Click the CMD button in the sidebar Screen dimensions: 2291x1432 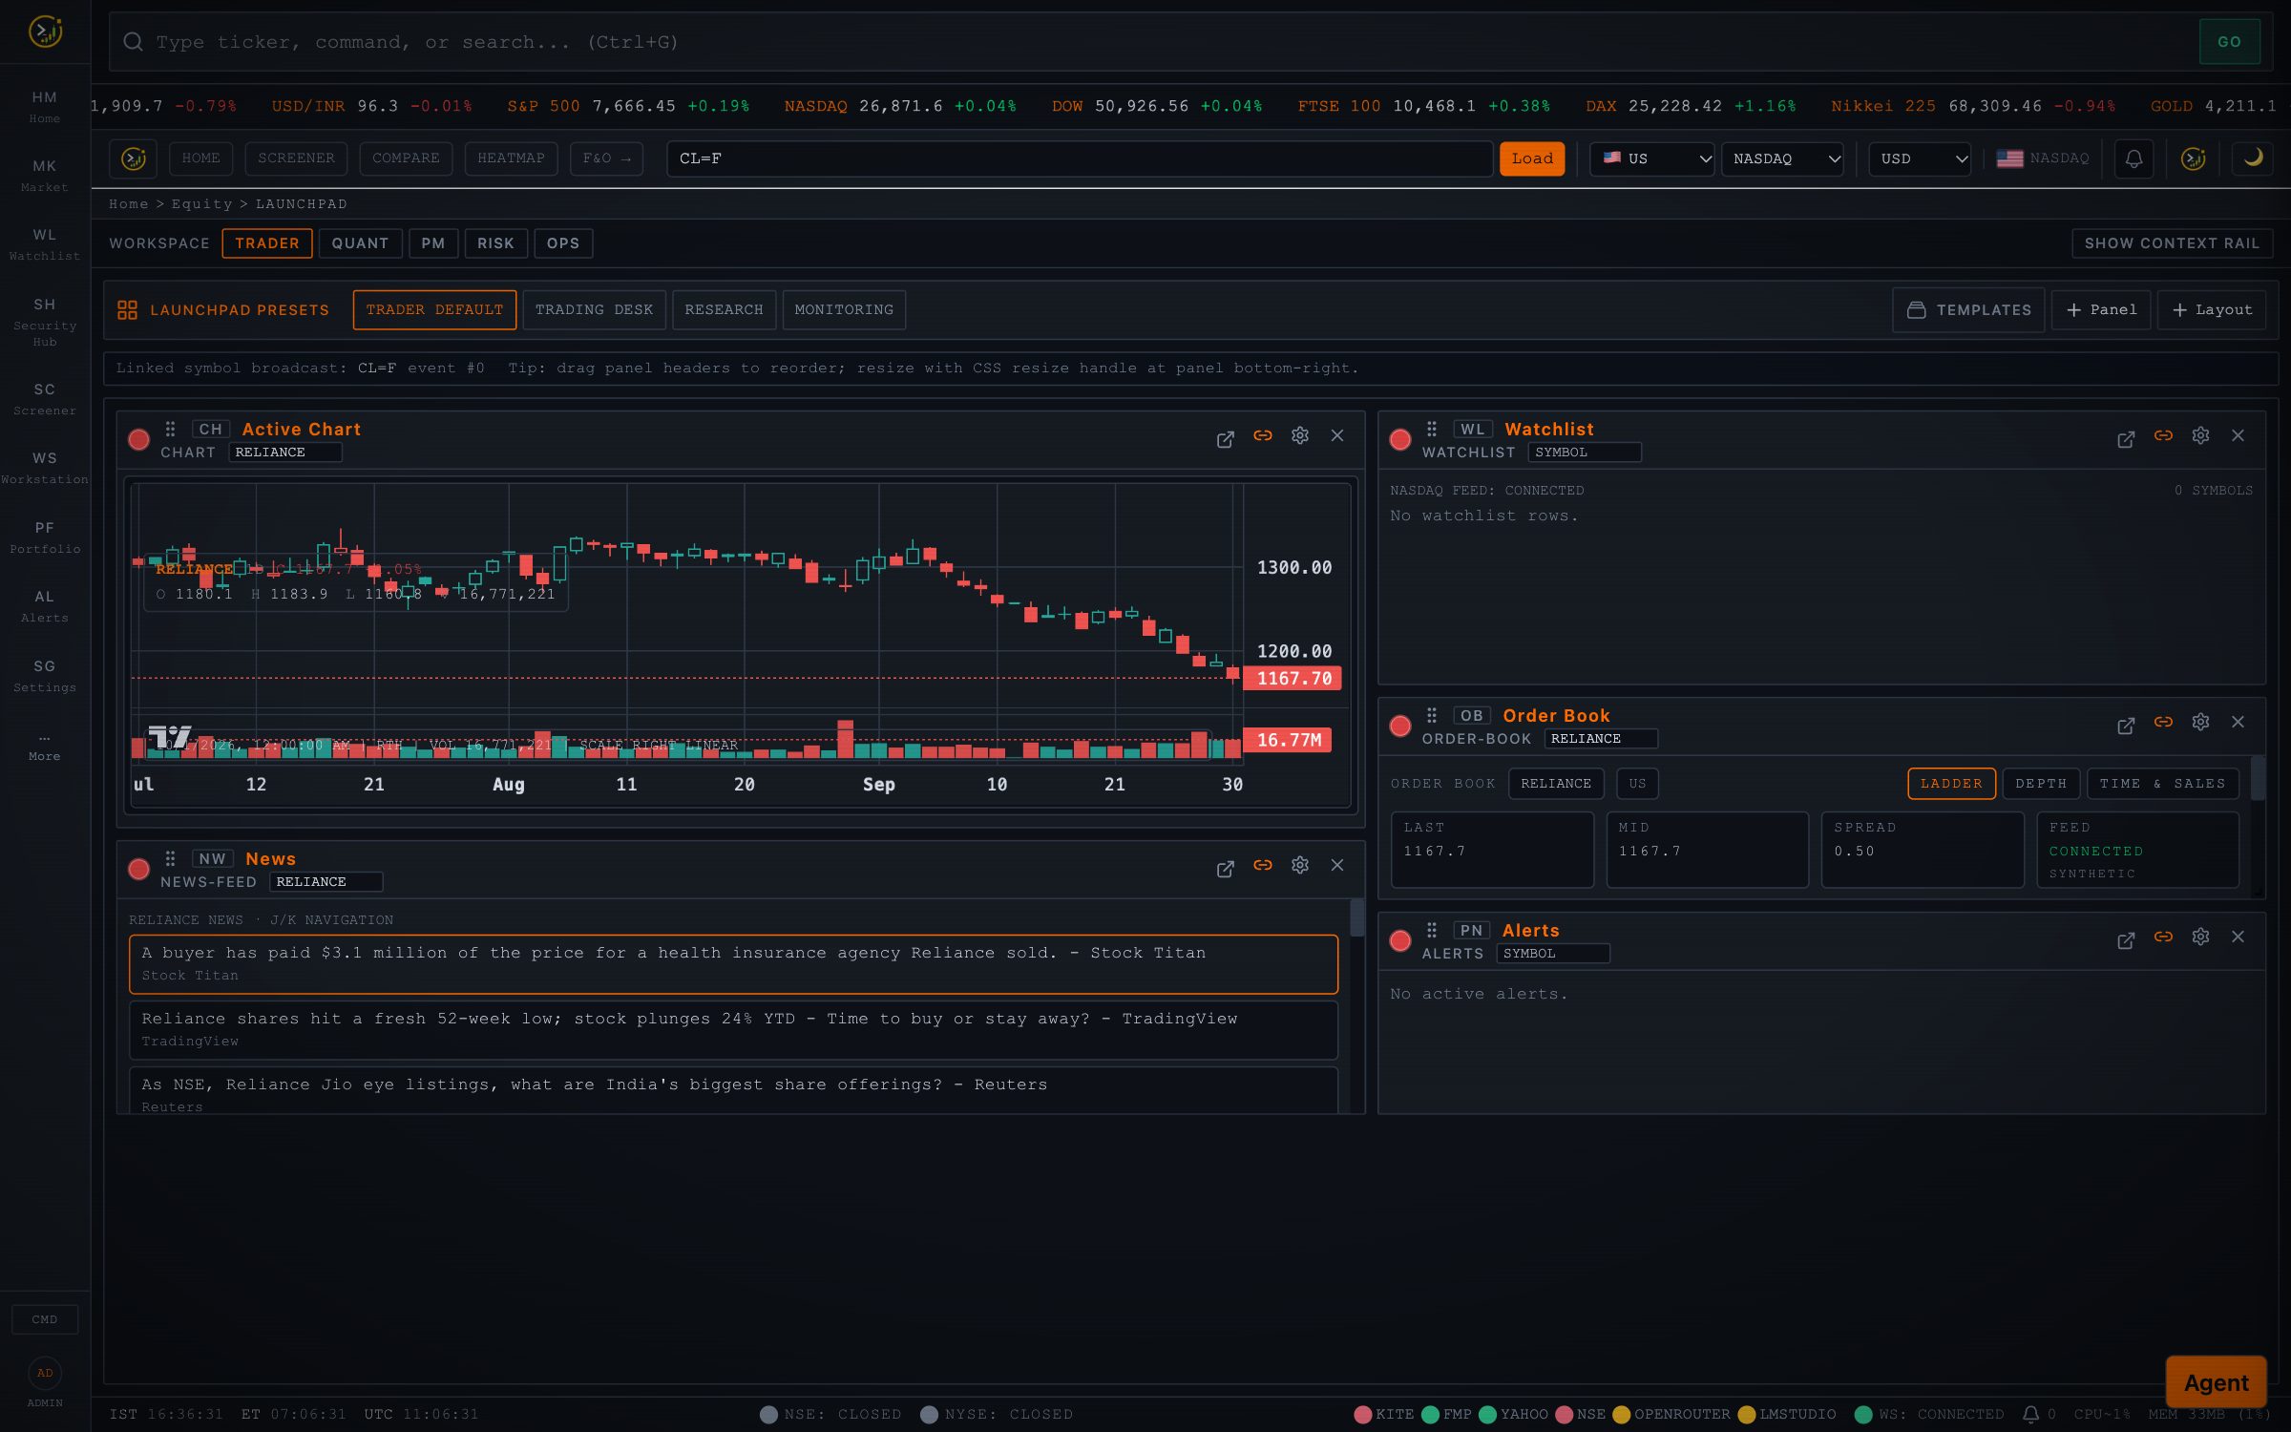(x=45, y=1319)
